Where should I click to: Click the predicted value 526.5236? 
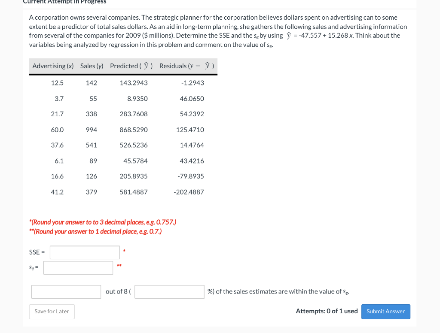pyautogui.click(x=134, y=145)
